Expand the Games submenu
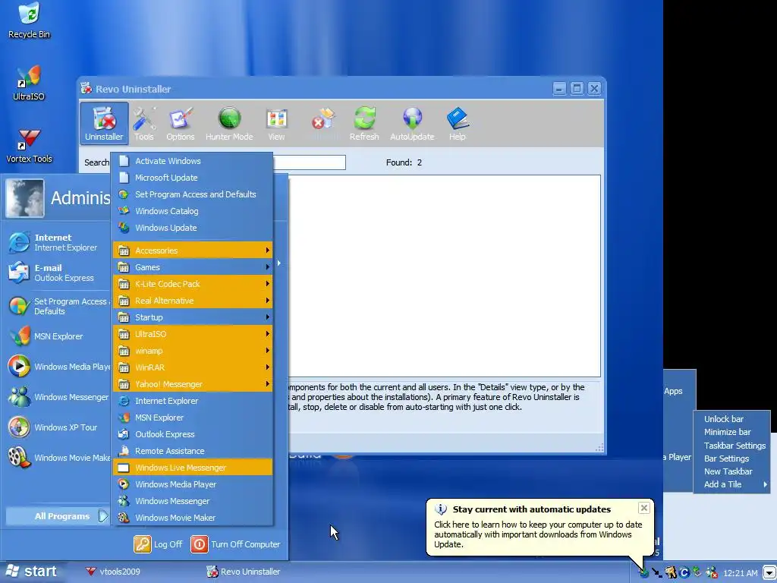This screenshot has width=777, height=583. 193,267
